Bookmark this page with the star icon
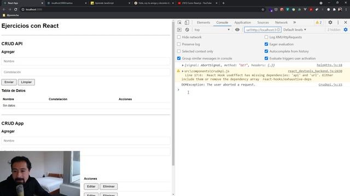Viewport: 350px width, 196px height. (x=262, y=10)
